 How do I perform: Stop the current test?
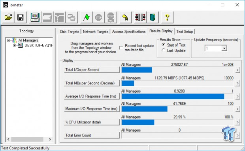(99, 17)
